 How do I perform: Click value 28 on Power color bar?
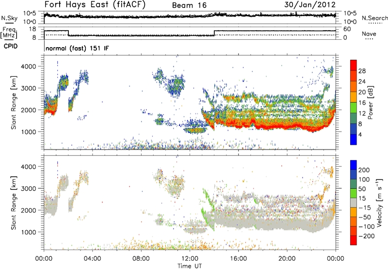362,71
